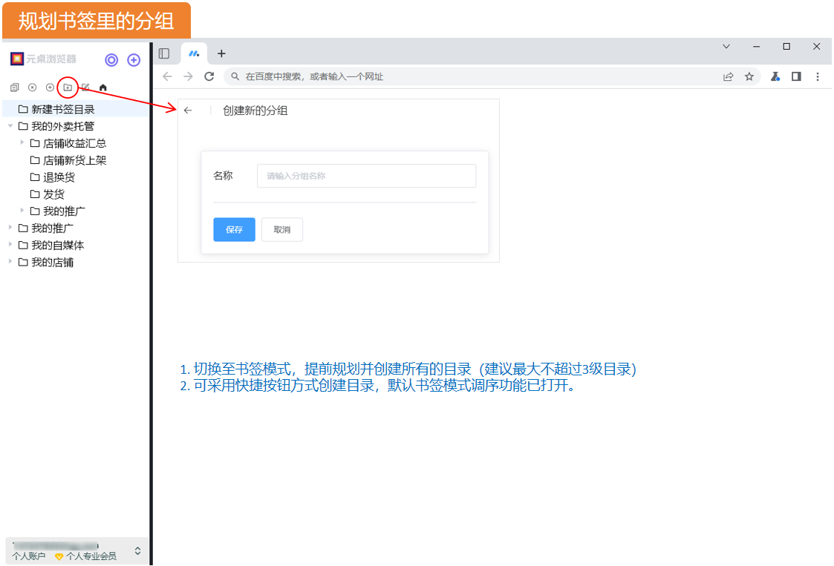Screen dimensions: 834x566
Task: Expand the 店铺收益汇总 folder
Action: pyautogui.click(x=22, y=142)
